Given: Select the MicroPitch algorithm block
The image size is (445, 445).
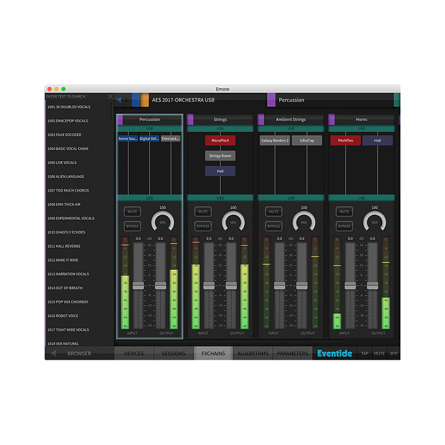Looking at the screenshot, I should click(220, 140).
